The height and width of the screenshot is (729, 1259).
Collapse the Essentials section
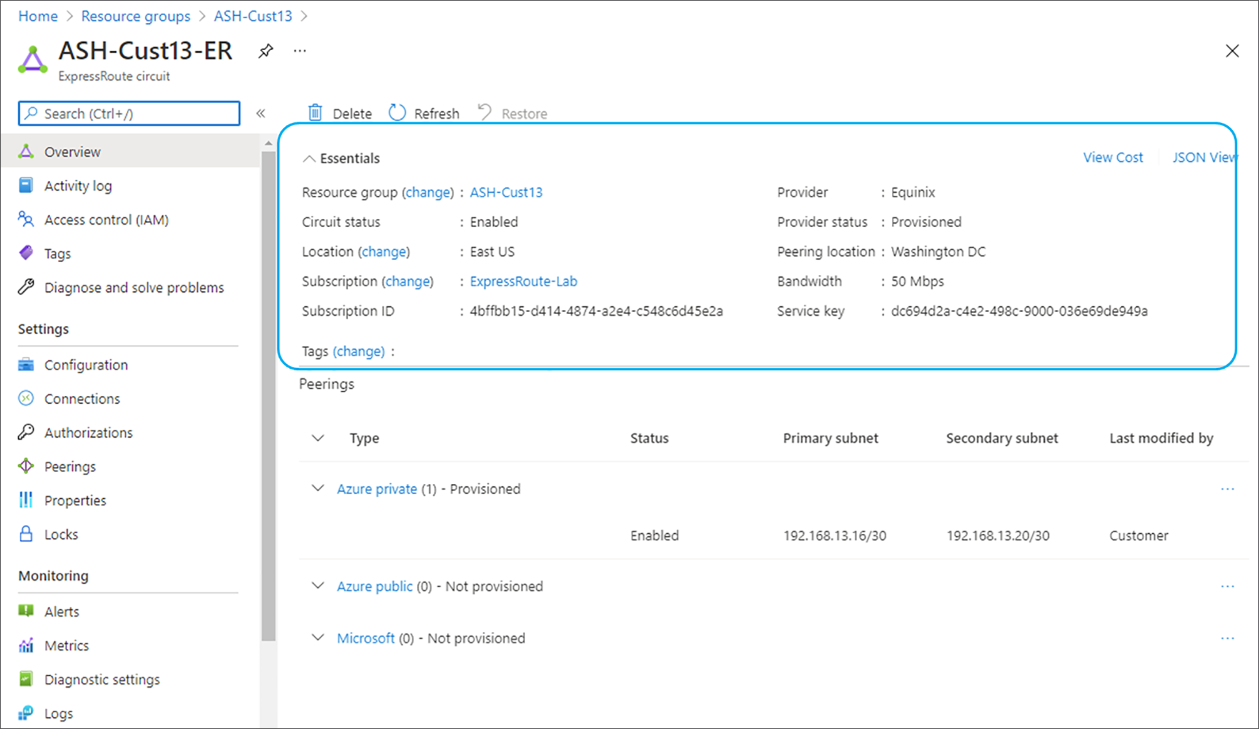coord(309,158)
